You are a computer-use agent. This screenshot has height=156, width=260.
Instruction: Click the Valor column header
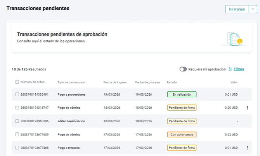pos(234,82)
